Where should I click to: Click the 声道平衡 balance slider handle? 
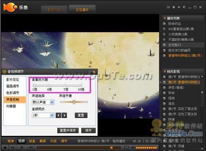point(74,102)
